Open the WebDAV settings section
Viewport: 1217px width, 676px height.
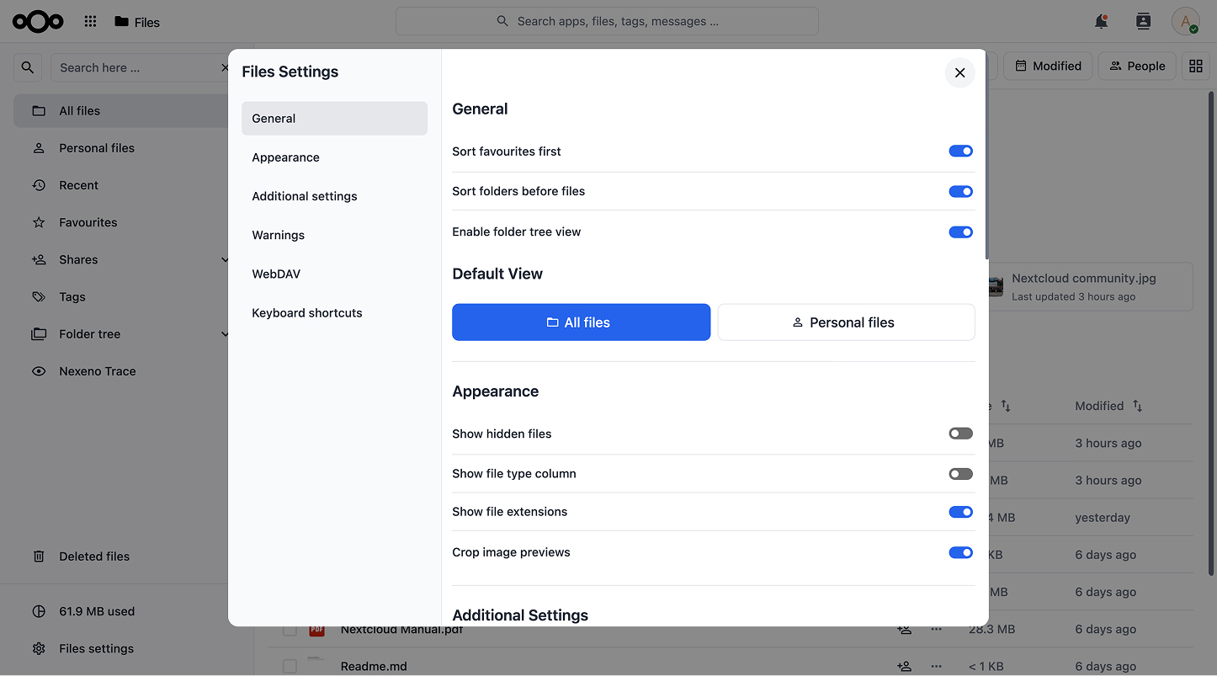coord(334,274)
